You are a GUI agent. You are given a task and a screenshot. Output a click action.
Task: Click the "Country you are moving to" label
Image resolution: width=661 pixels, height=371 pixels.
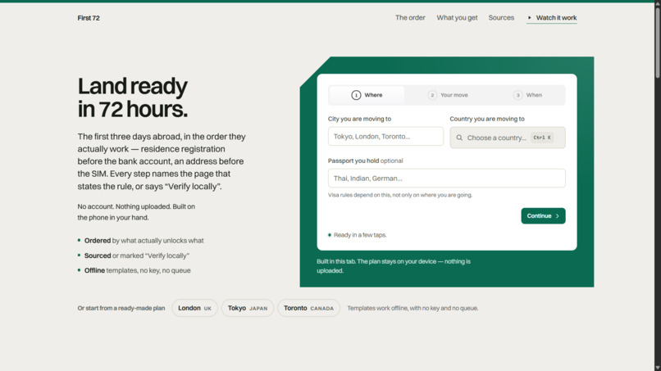pyautogui.click(x=487, y=119)
